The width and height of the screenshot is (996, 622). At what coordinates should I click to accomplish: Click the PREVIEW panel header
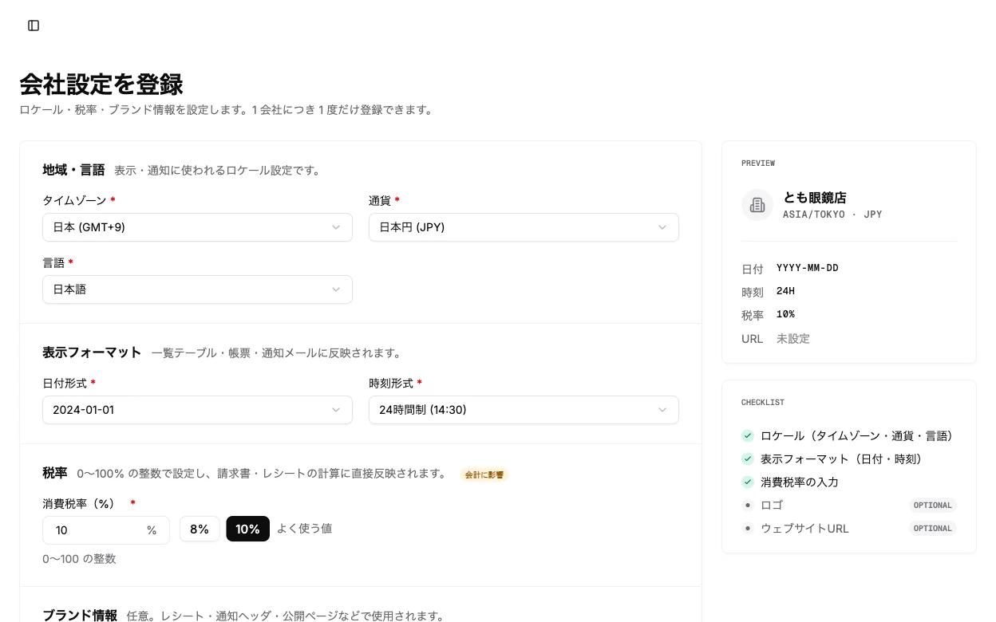(758, 163)
